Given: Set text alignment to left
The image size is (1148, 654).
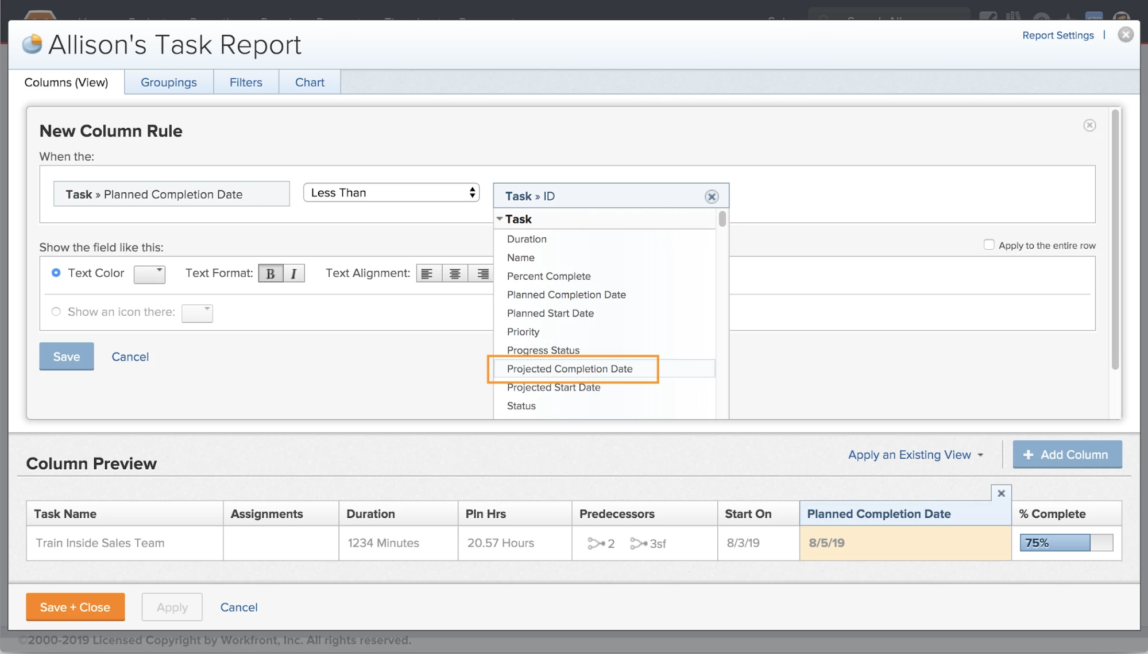Looking at the screenshot, I should click(427, 273).
